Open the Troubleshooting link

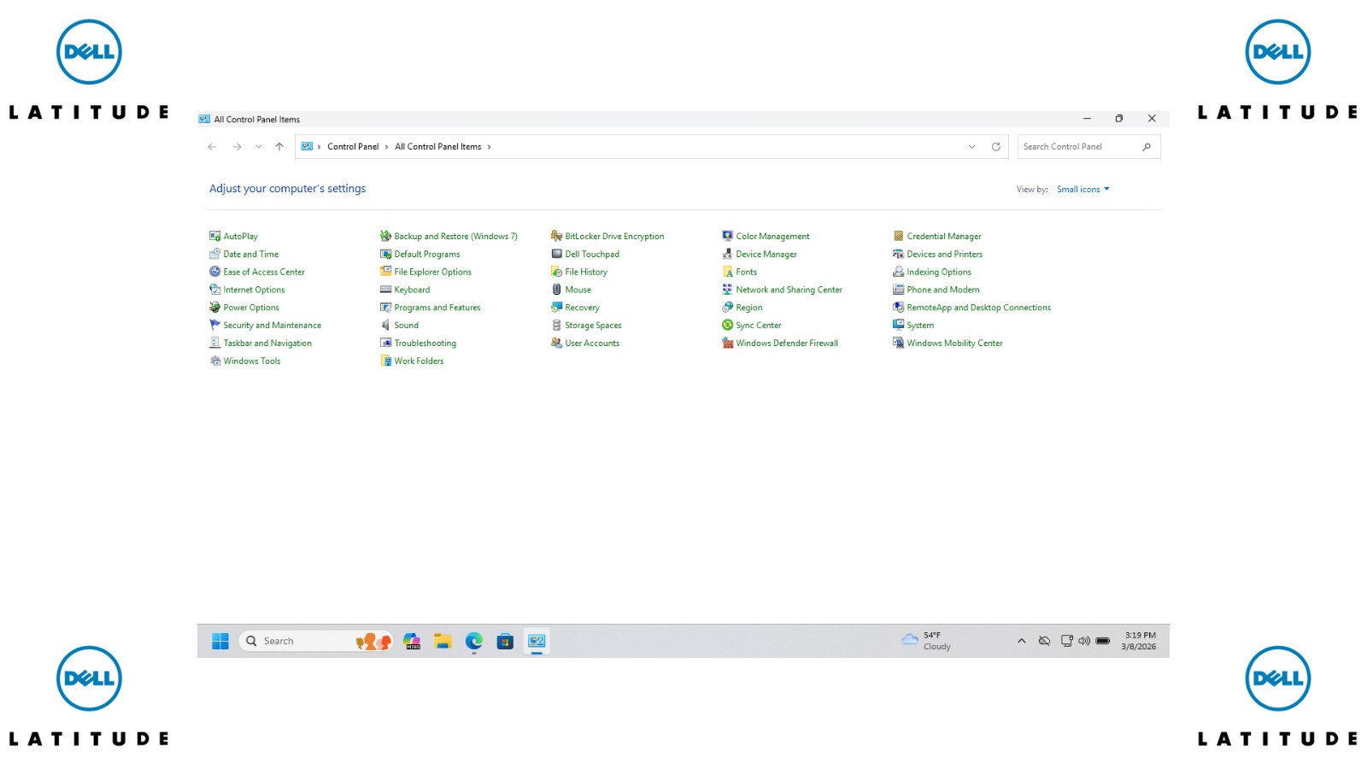point(425,343)
